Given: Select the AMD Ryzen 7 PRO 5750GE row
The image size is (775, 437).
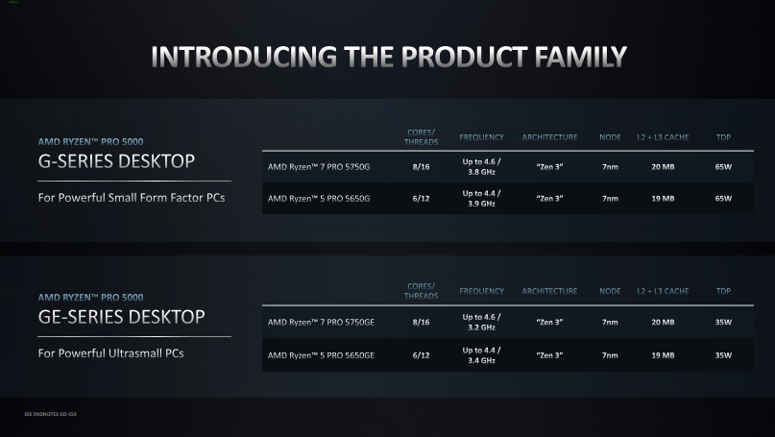Looking at the screenshot, I should pos(508,322).
